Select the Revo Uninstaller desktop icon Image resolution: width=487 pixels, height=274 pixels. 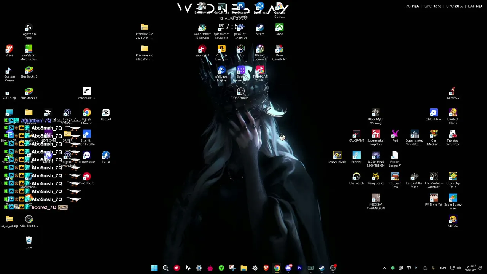click(279, 53)
